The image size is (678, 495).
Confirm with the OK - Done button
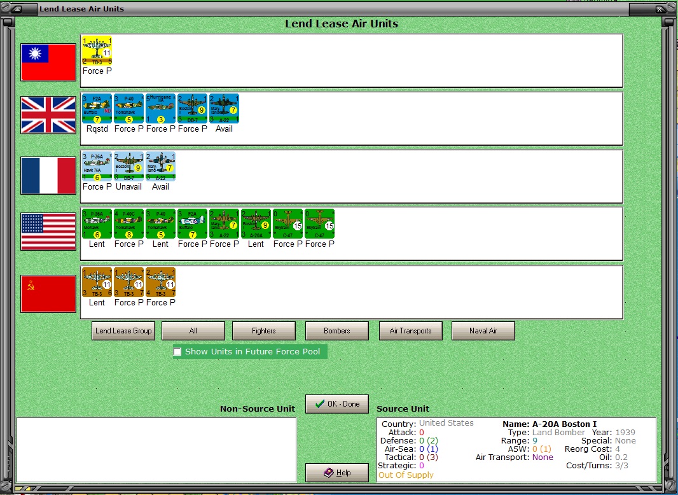coord(336,403)
